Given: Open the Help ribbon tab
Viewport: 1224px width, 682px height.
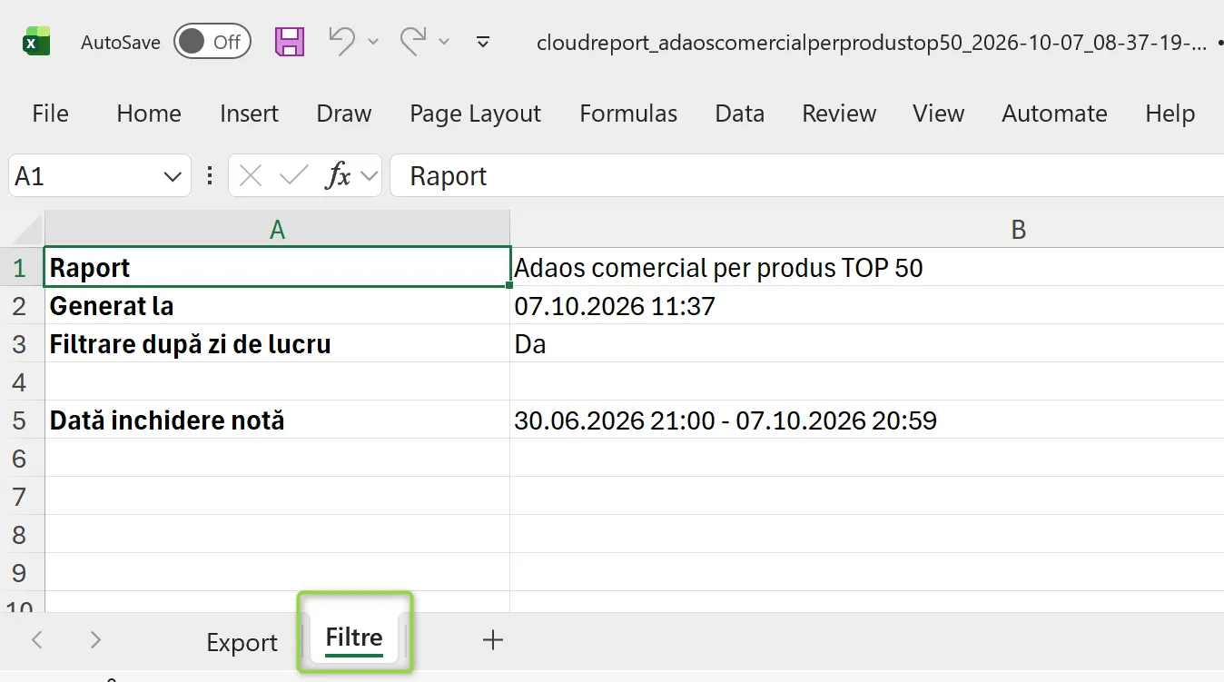Looking at the screenshot, I should coord(1170,114).
